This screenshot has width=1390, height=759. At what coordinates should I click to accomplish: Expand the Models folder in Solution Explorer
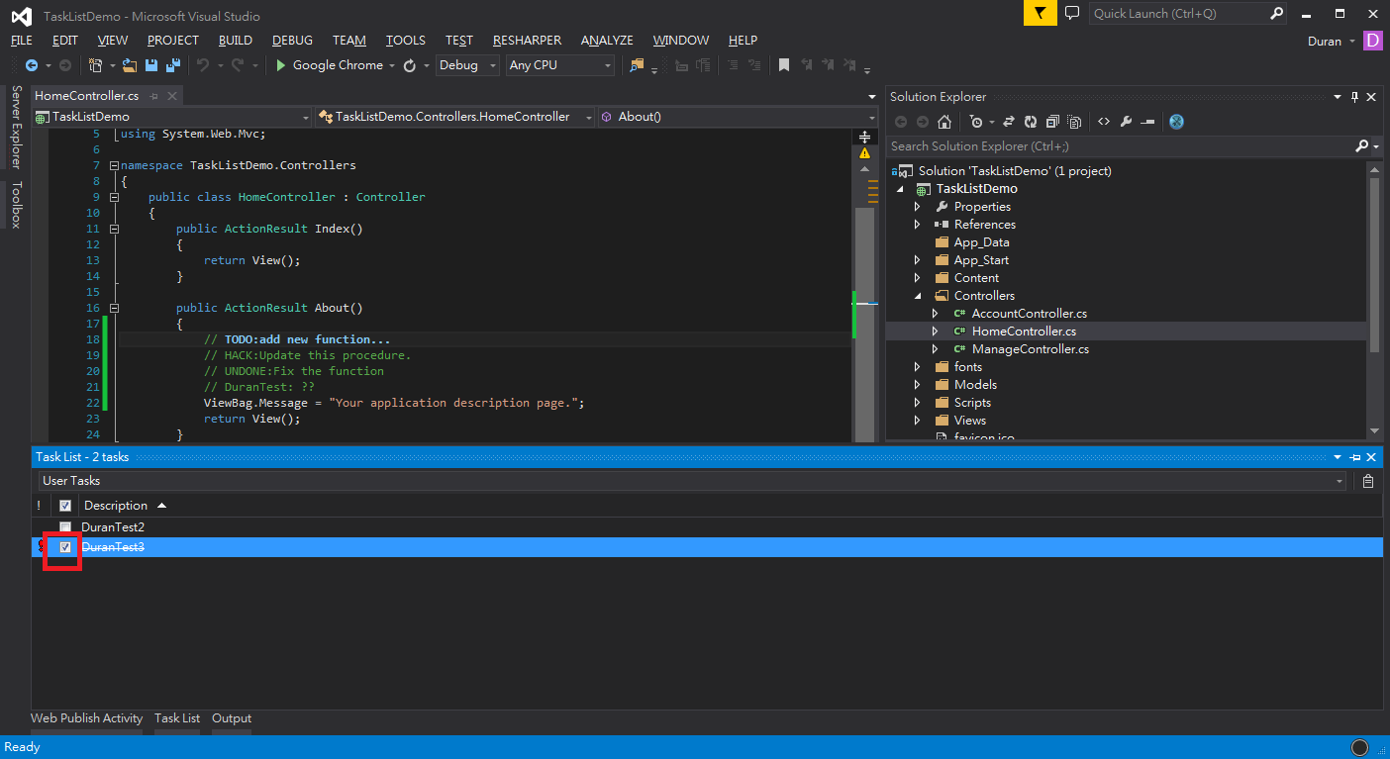(x=918, y=385)
